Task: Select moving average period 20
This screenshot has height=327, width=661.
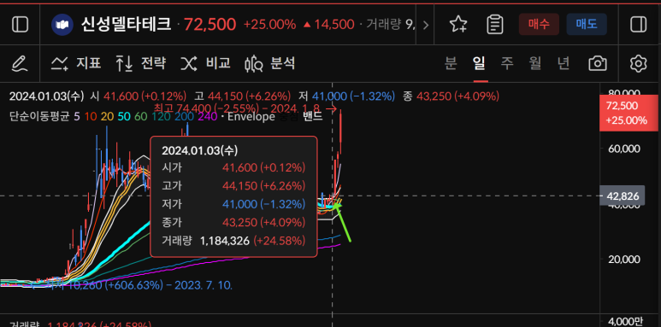Action: click(x=108, y=117)
